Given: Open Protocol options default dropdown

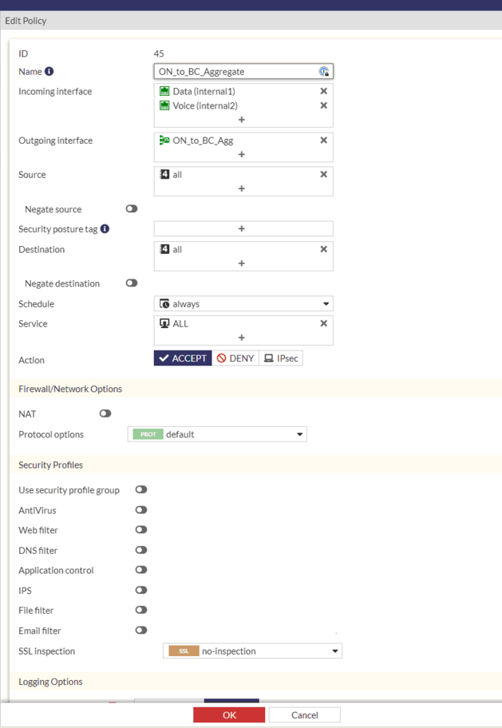Looking at the screenshot, I should 217,435.
